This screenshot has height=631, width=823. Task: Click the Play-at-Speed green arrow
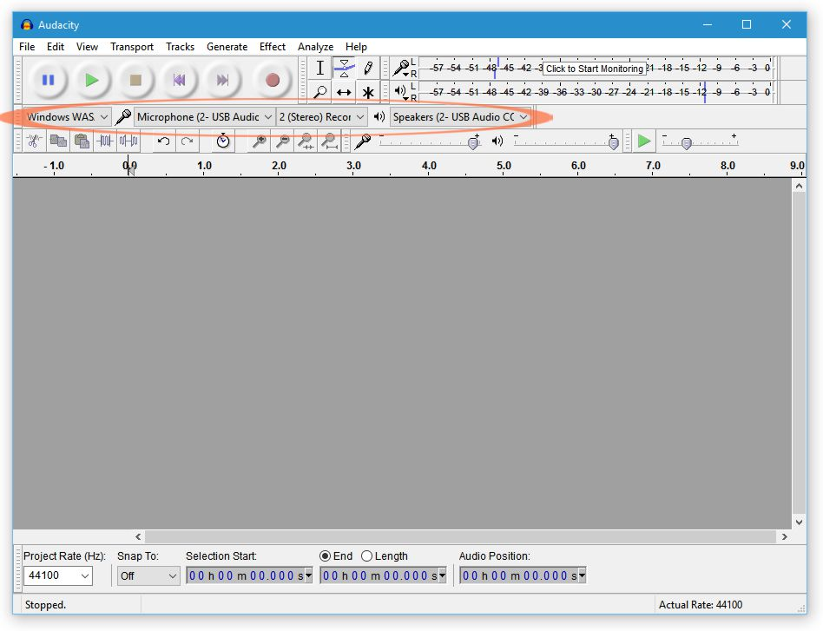click(644, 141)
